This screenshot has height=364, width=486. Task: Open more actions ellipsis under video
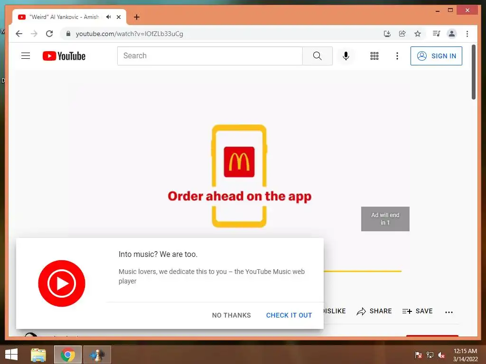[449, 312]
